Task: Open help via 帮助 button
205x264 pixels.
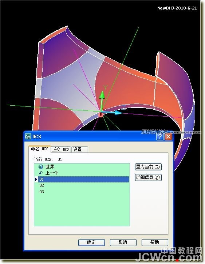Action: 155,242
